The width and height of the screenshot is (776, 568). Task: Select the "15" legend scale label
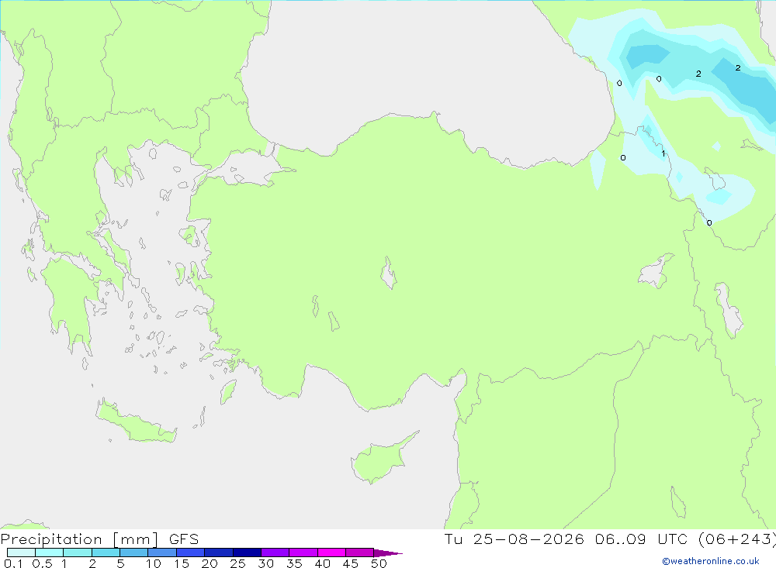click(x=182, y=563)
